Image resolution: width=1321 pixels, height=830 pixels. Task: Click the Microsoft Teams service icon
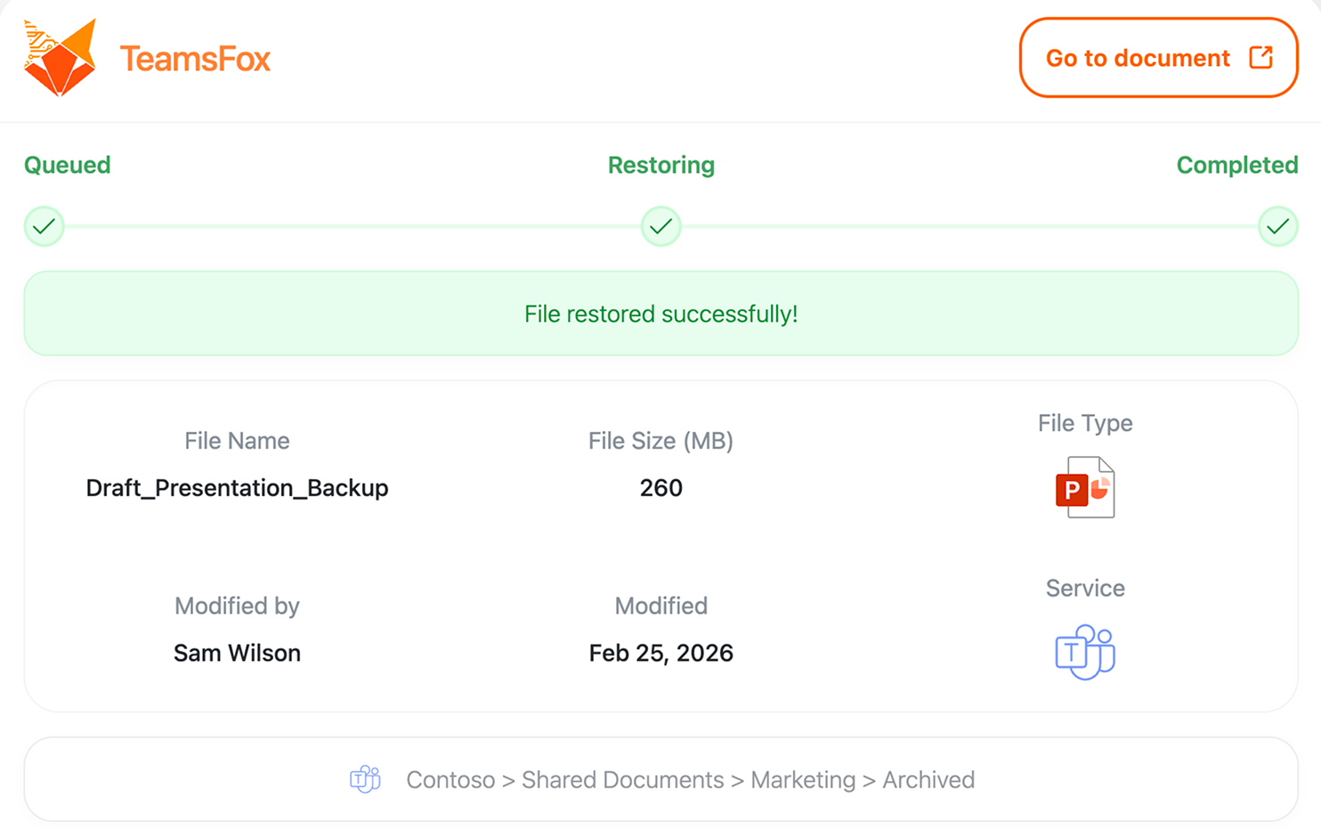point(1085,651)
